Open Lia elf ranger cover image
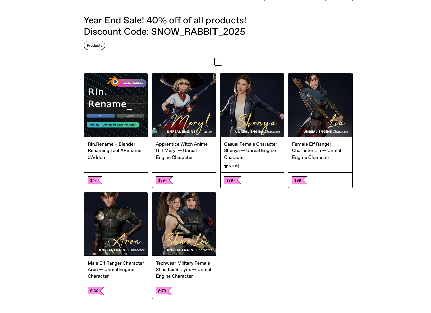 coord(320,105)
